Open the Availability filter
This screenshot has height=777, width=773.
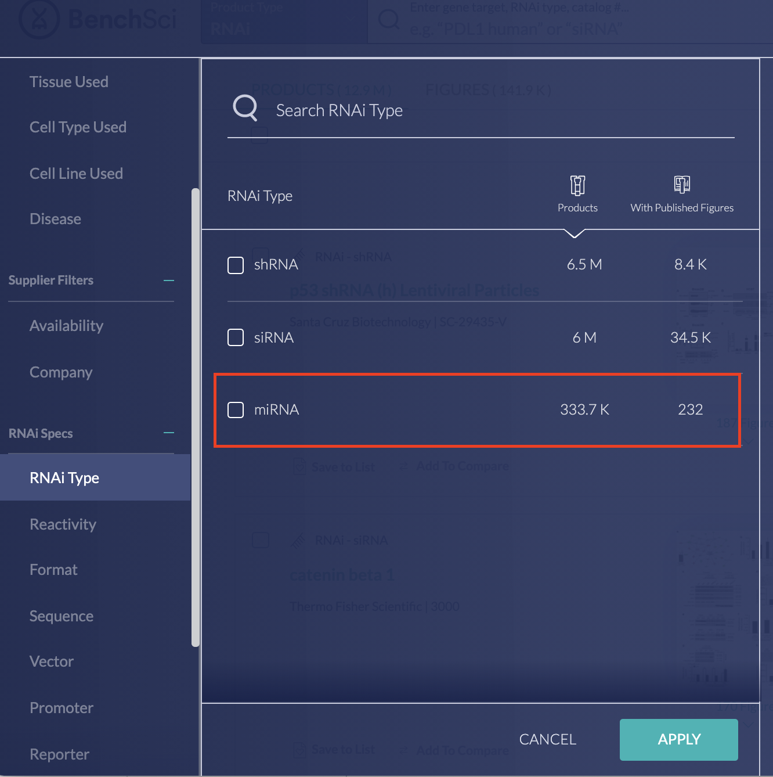66,326
